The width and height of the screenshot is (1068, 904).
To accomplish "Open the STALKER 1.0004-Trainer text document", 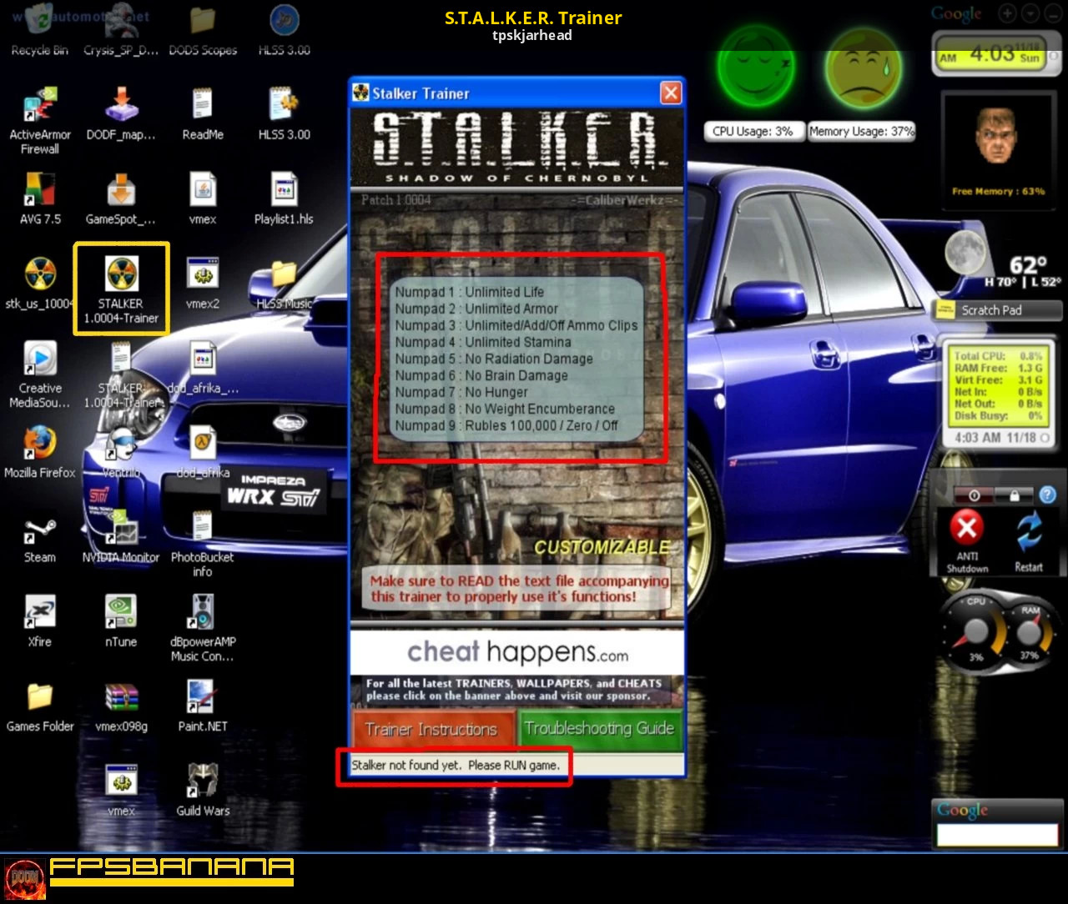I will pos(121,375).
